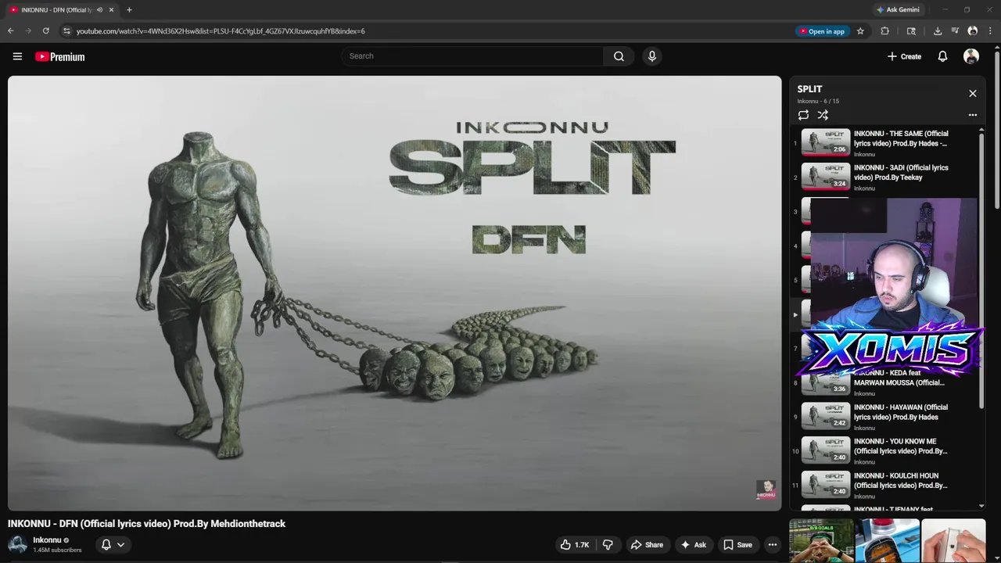Bookmark this page with star icon
Image resolution: width=1001 pixels, height=563 pixels.
pos(860,31)
